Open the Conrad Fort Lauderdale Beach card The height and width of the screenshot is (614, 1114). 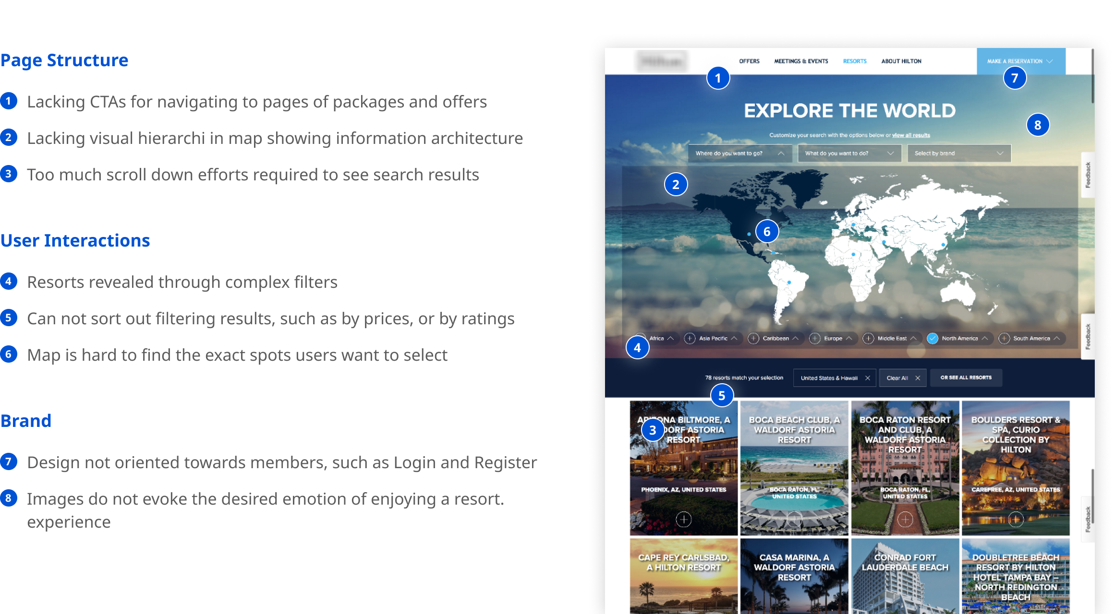(x=905, y=576)
